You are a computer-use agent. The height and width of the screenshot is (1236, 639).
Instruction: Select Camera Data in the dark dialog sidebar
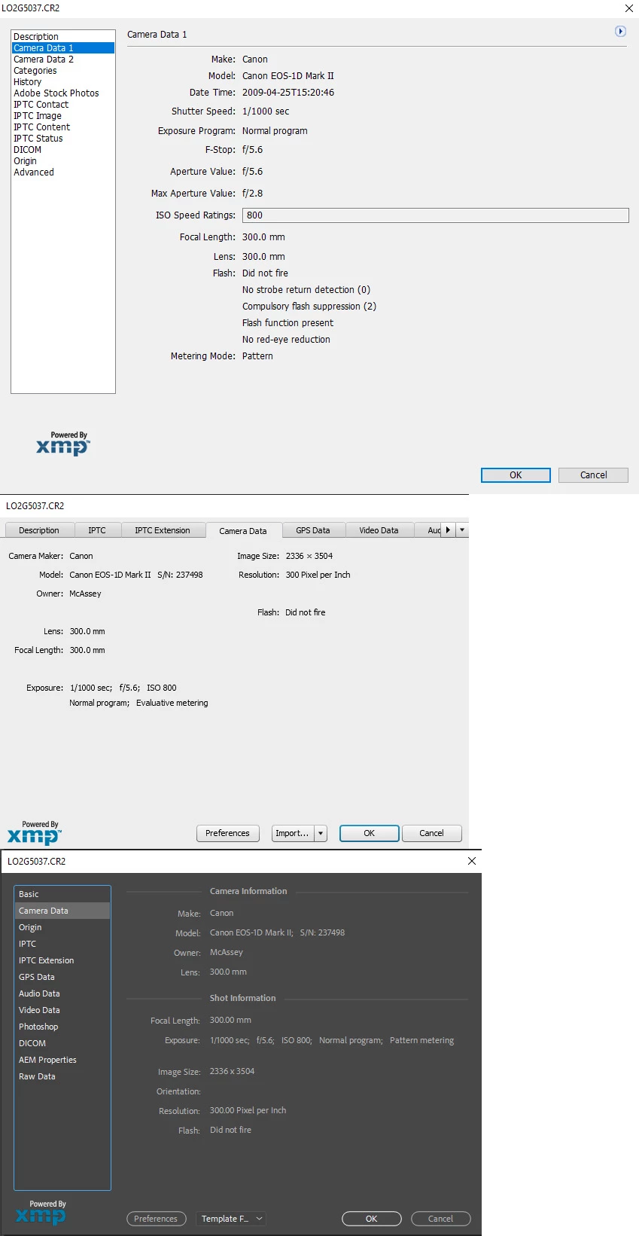click(x=62, y=911)
